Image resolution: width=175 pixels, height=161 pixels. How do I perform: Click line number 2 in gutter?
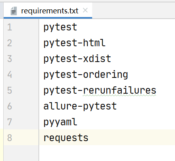click(x=10, y=43)
